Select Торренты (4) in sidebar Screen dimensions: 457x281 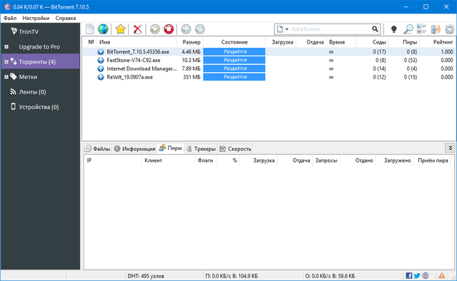point(40,62)
